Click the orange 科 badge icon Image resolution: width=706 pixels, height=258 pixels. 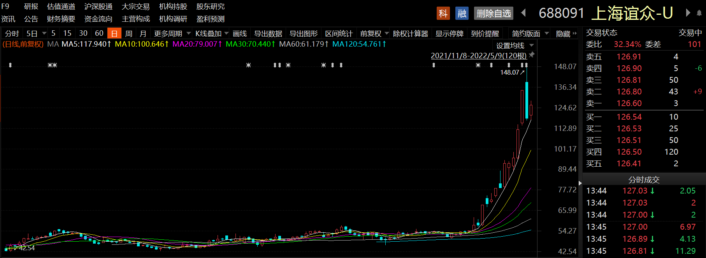[x=443, y=14]
